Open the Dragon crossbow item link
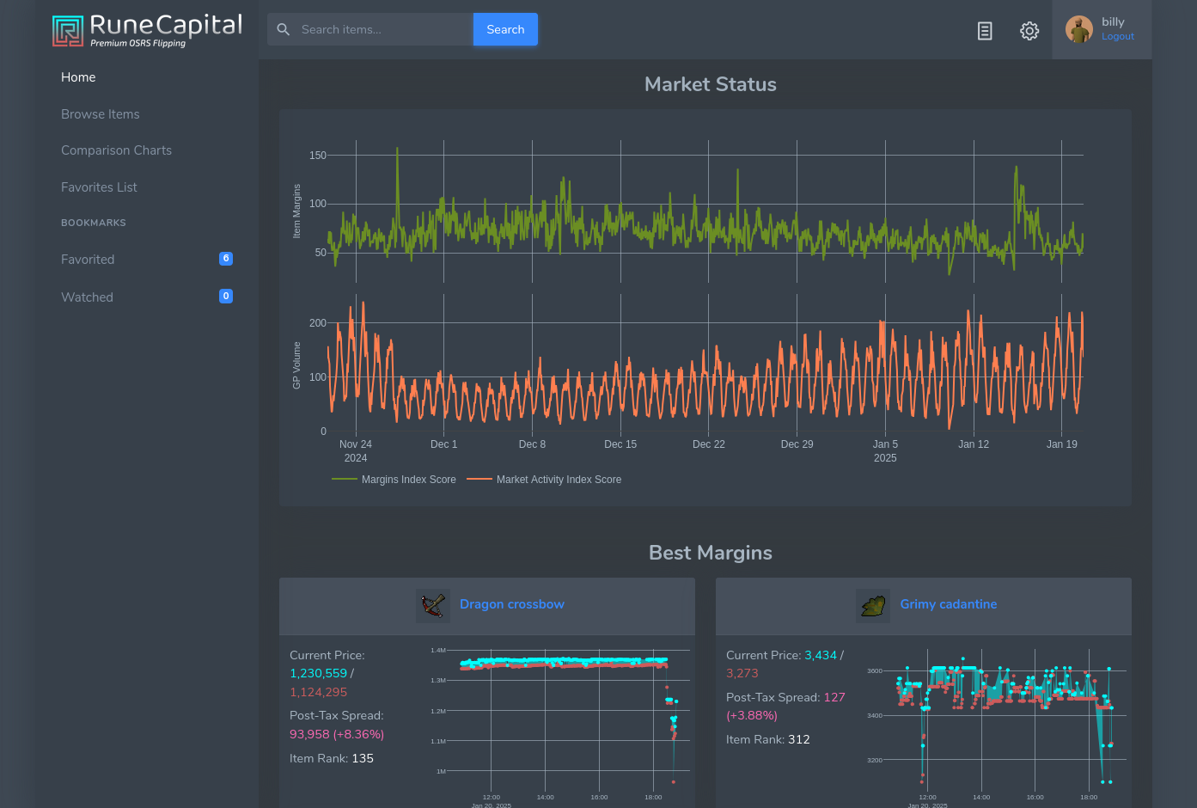Viewport: 1197px width, 808px height. click(512, 604)
